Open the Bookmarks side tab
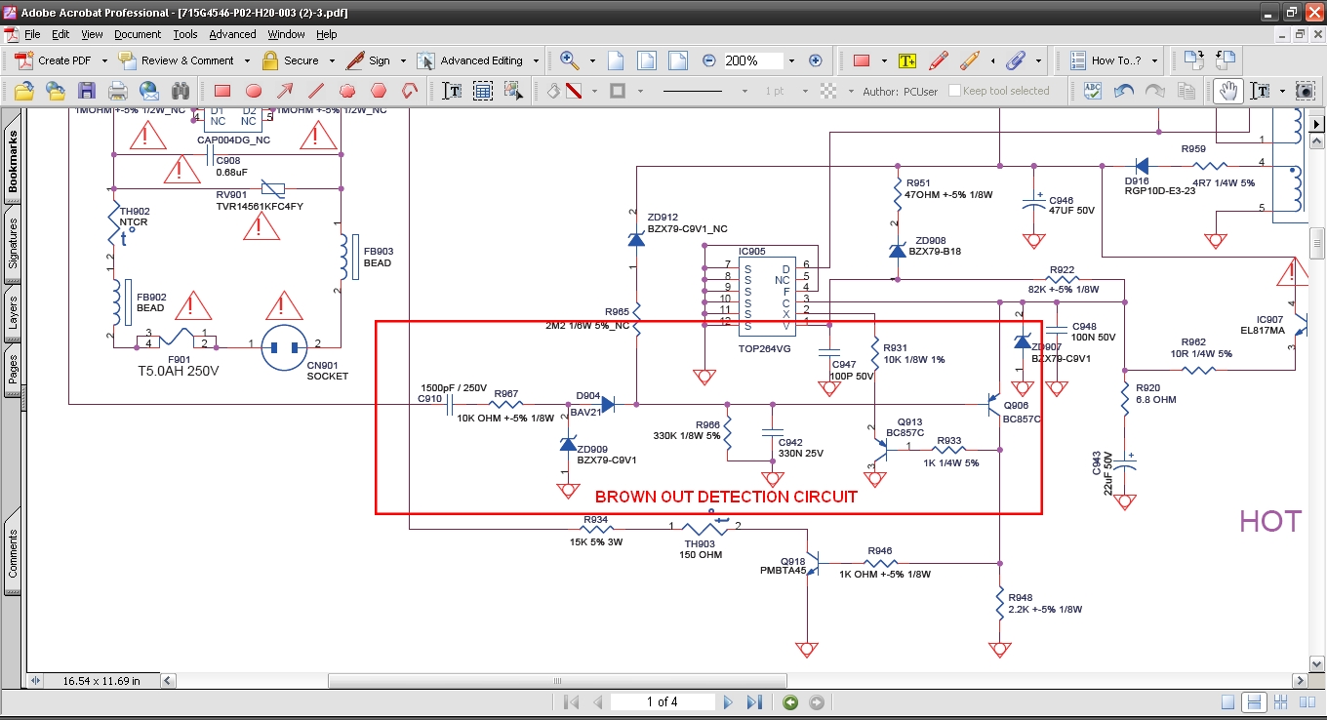1327x720 pixels. pyautogui.click(x=13, y=161)
